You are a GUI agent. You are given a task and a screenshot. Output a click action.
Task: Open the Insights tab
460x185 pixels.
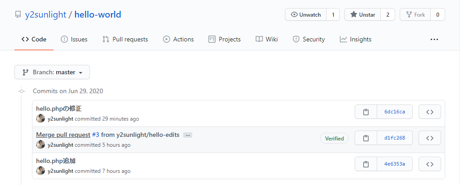click(x=356, y=40)
